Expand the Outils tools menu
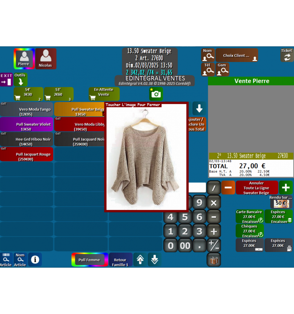This screenshot has height=314, width=294. (20, 80)
